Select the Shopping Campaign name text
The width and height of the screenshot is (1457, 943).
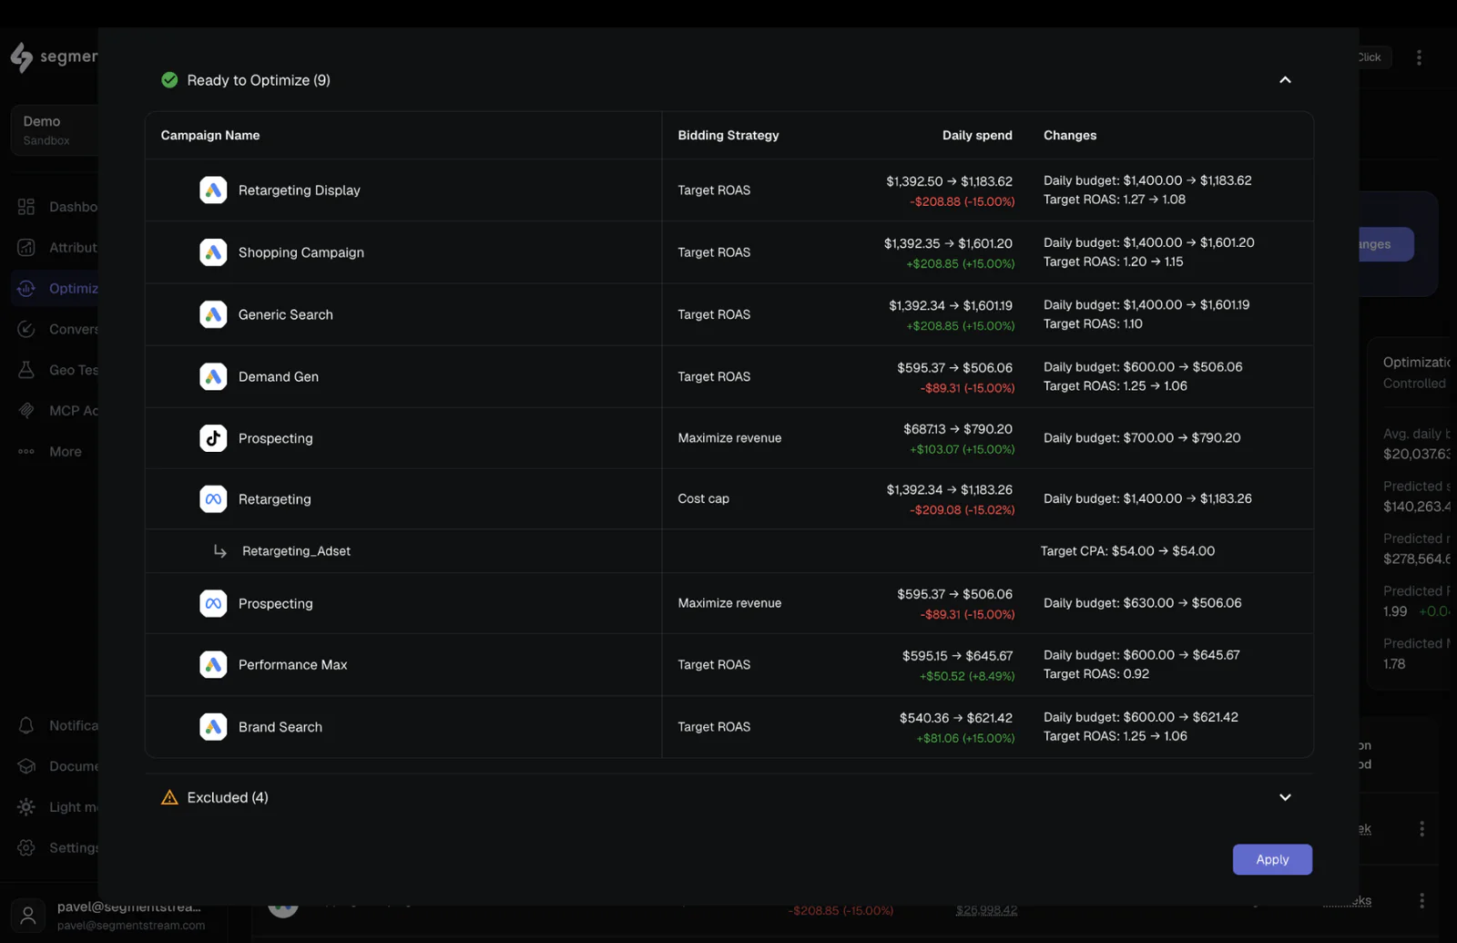(x=301, y=252)
